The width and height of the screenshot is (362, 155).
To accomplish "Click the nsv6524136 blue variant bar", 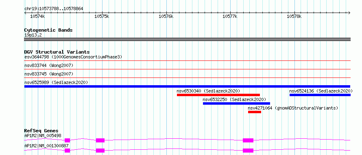I will click(320, 95).
